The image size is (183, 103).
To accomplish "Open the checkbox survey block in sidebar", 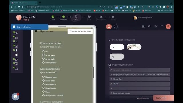I will click(x=17, y=60).
